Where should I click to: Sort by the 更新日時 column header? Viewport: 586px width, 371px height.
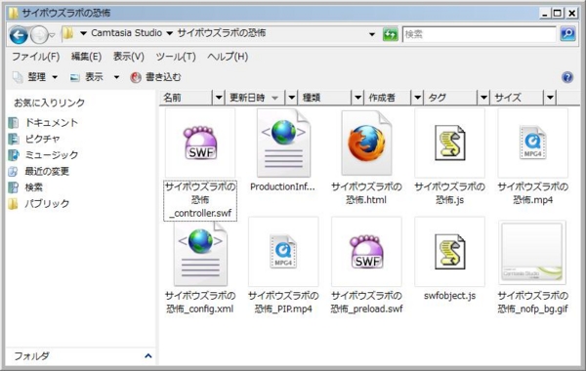click(255, 98)
